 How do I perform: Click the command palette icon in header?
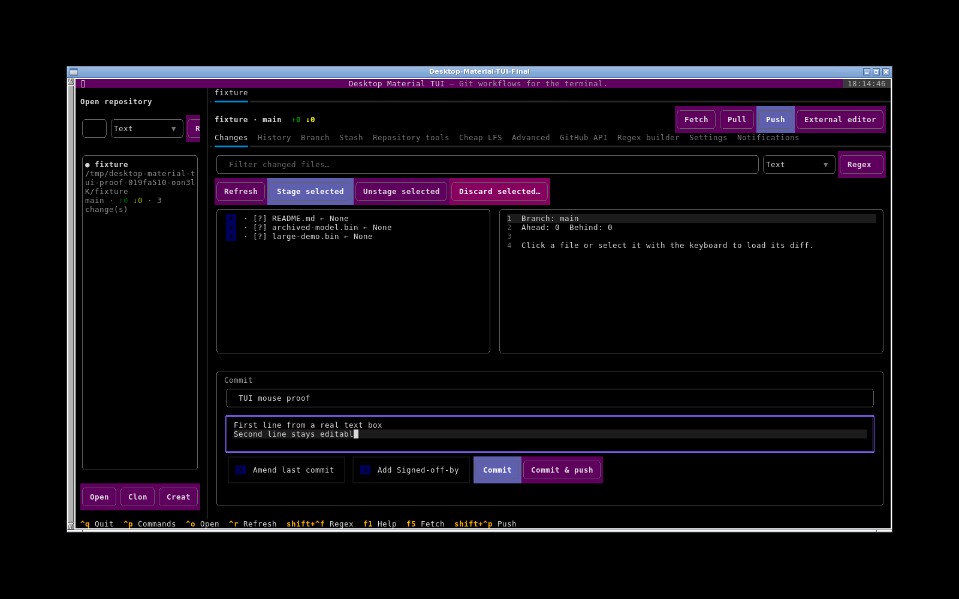click(83, 84)
